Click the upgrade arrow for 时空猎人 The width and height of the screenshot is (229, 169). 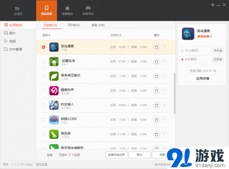click(164, 105)
